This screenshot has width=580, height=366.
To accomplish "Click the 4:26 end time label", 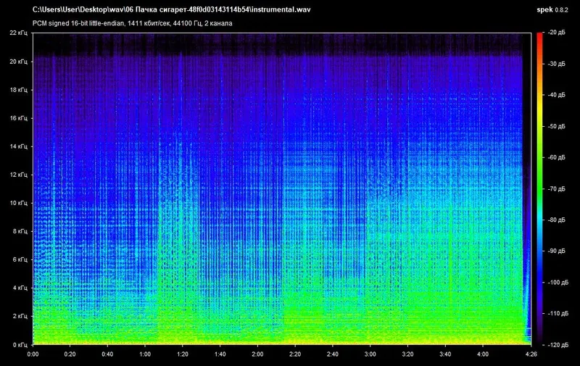I will click(531, 354).
